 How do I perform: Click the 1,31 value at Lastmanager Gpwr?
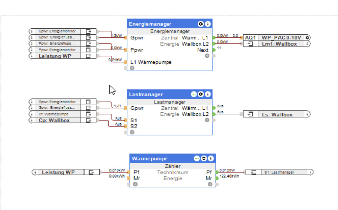click(118, 106)
